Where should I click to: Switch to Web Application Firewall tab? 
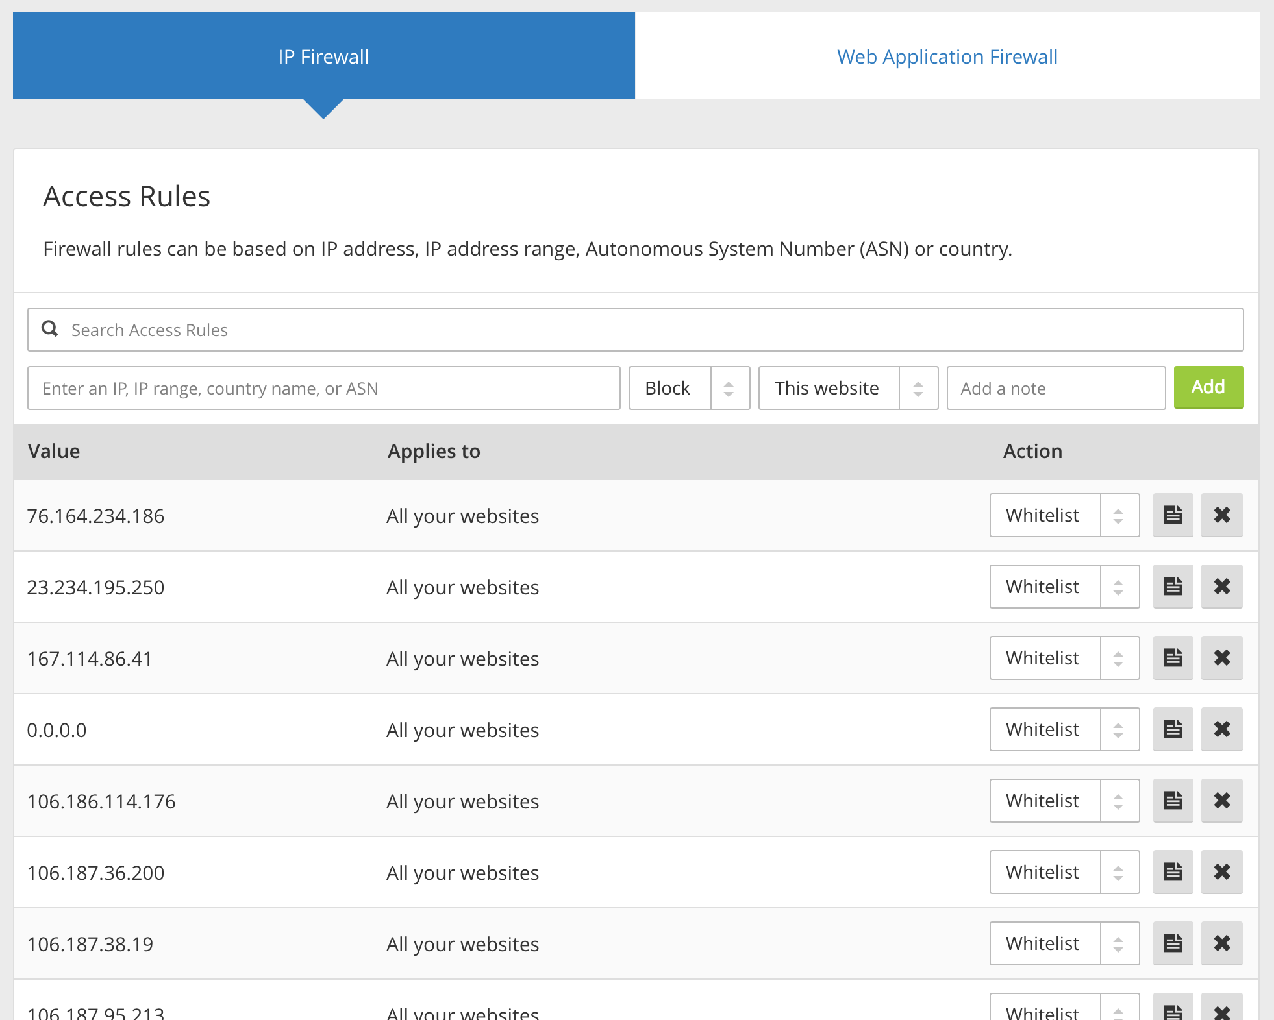point(947,56)
